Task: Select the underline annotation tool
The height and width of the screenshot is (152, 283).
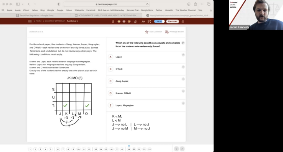Action: pyautogui.click(x=113, y=22)
